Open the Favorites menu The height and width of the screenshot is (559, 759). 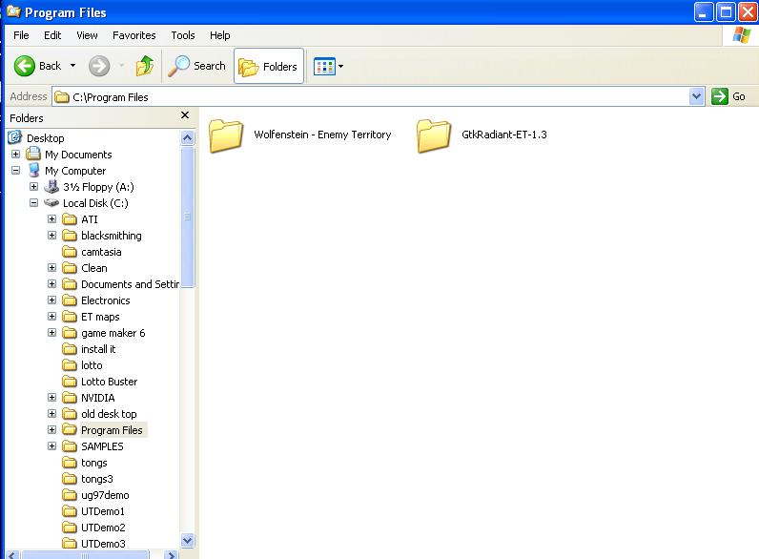[x=133, y=35]
